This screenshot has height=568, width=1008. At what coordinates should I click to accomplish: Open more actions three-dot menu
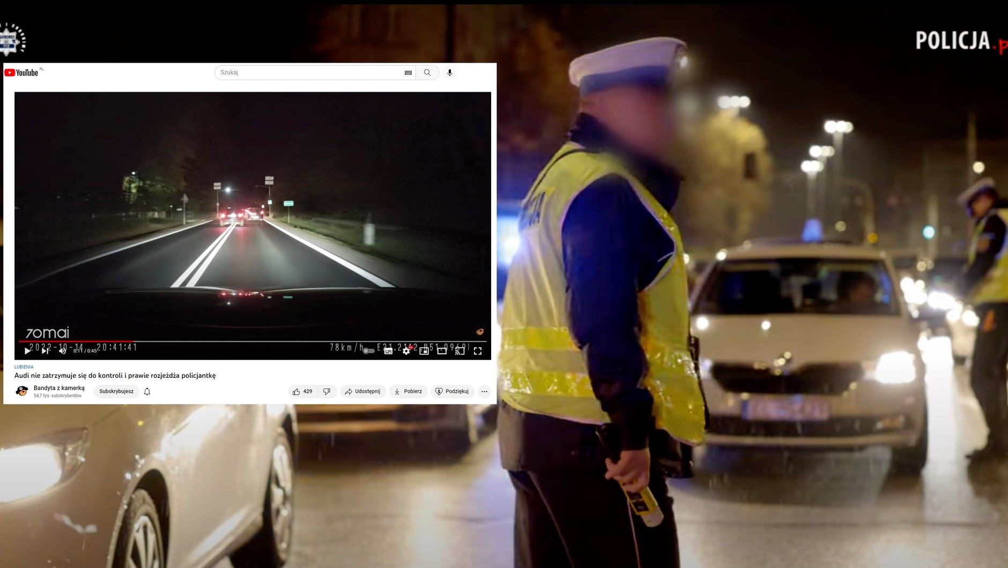[484, 392]
